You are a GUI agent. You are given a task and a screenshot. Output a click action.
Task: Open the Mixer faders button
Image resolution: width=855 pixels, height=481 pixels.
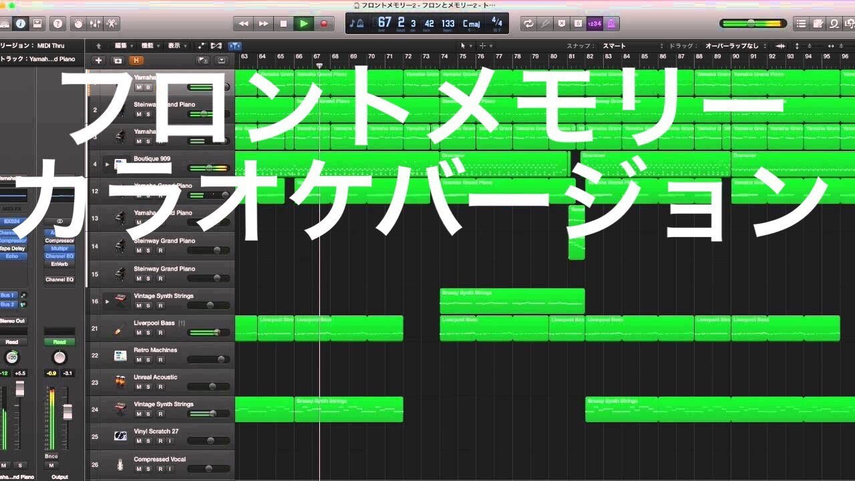pos(95,23)
